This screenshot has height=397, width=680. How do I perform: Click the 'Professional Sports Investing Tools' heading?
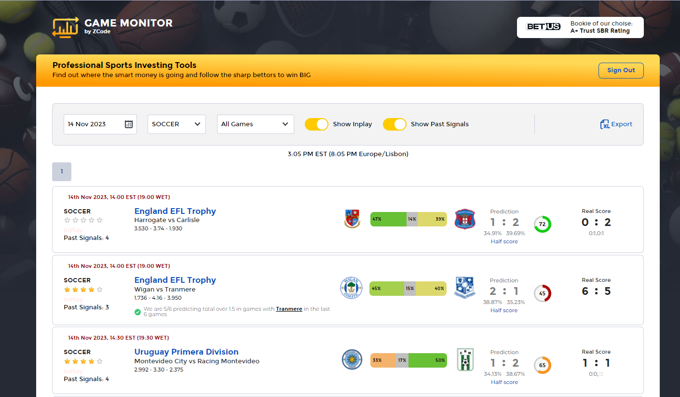pos(124,66)
